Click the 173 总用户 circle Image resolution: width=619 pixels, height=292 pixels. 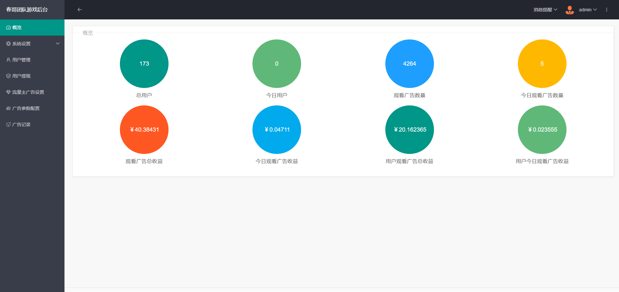[x=144, y=64]
